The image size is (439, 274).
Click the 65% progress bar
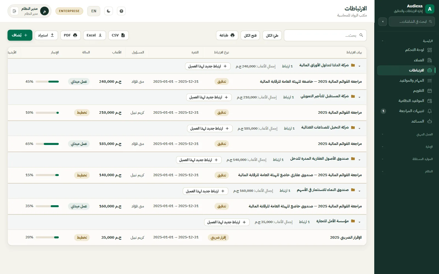47,144
